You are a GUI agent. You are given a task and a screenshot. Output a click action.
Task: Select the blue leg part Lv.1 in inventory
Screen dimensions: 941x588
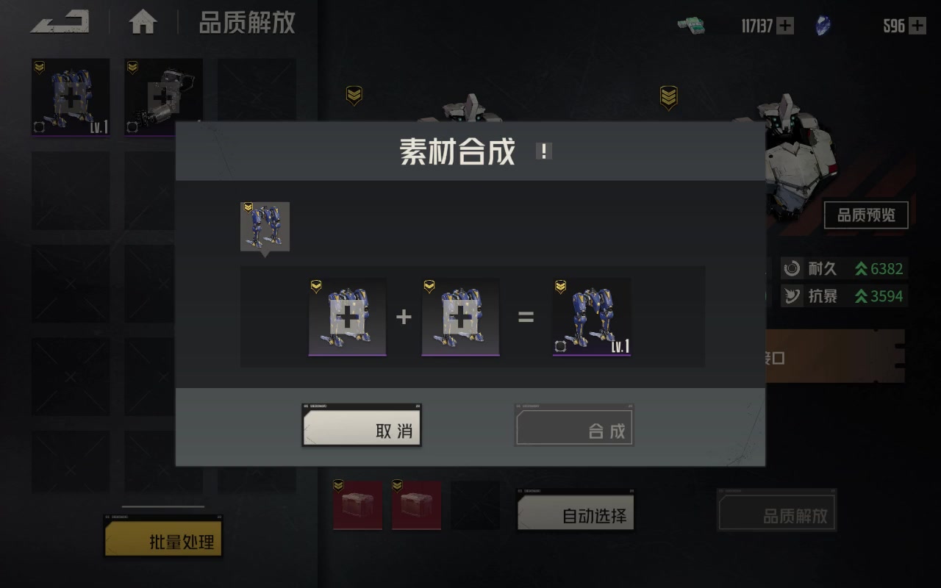click(71, 97)
